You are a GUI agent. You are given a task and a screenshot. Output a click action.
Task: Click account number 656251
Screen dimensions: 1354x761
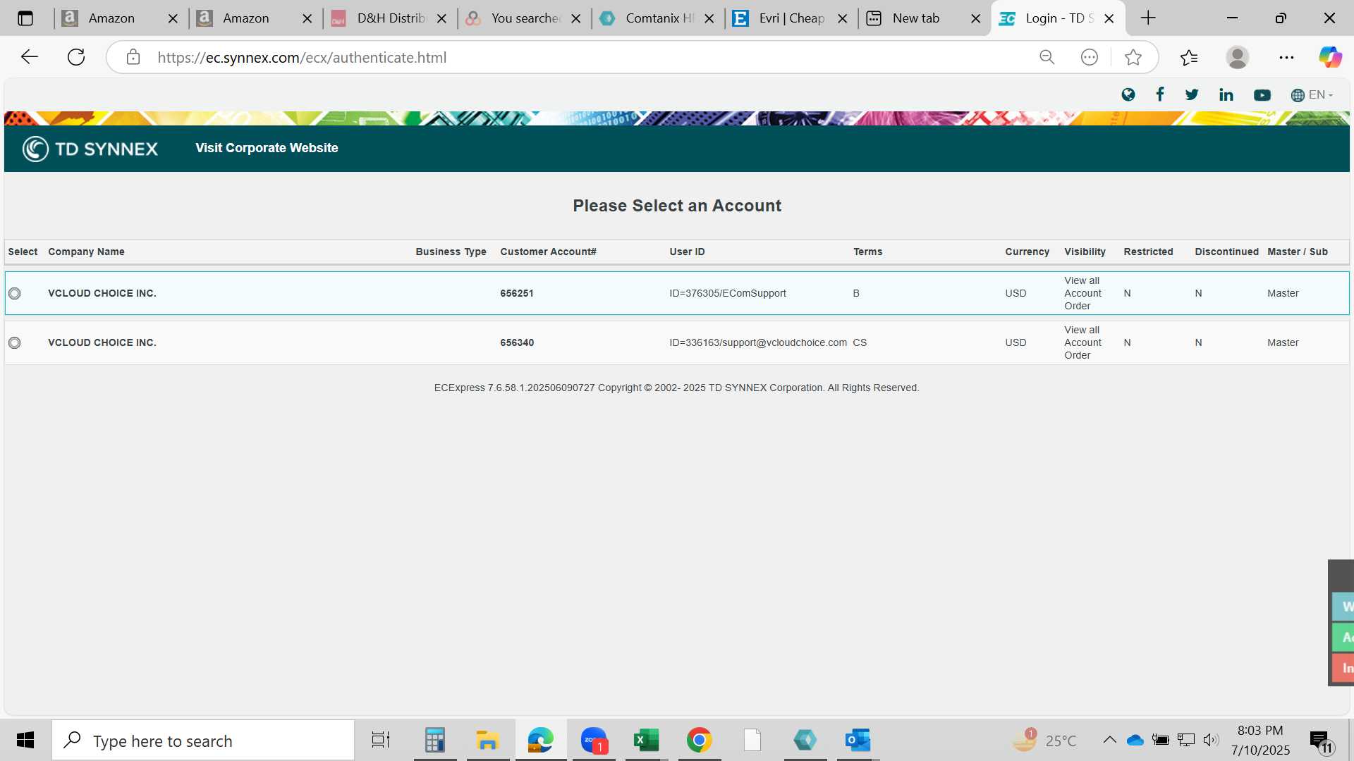(517, 293)
